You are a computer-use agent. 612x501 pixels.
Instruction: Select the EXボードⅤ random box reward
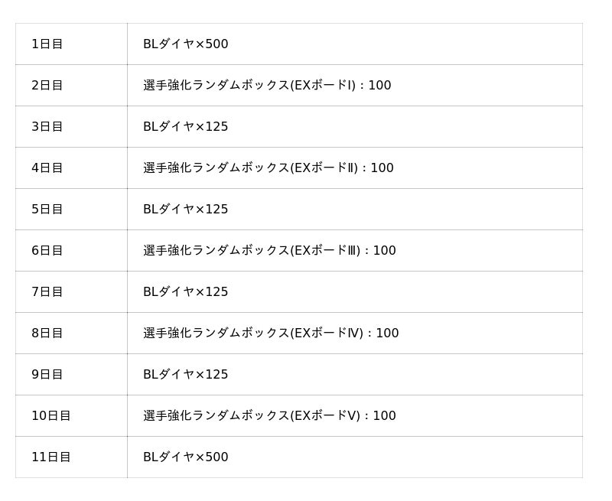pyautogui.click(x=269, y=416)
